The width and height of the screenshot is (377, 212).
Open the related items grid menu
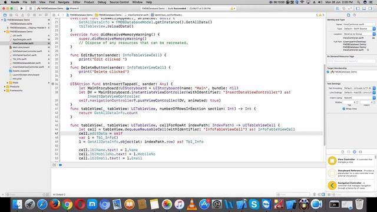(54, 15)
